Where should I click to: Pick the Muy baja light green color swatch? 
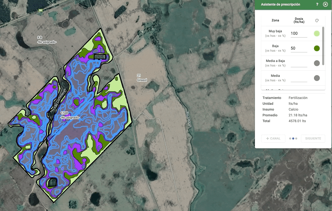(317, 33)
